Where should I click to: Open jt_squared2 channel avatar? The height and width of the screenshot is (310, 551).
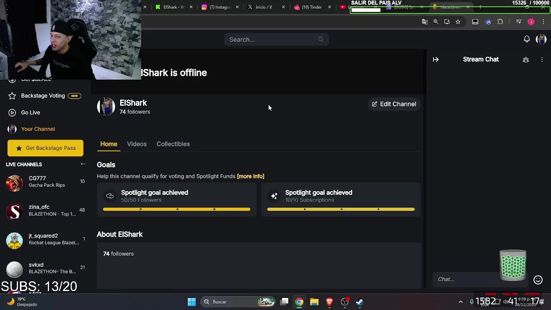pos(14,240)
